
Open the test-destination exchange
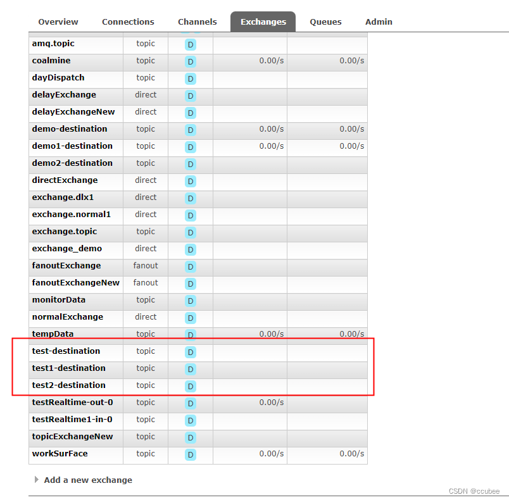(66, 351)
